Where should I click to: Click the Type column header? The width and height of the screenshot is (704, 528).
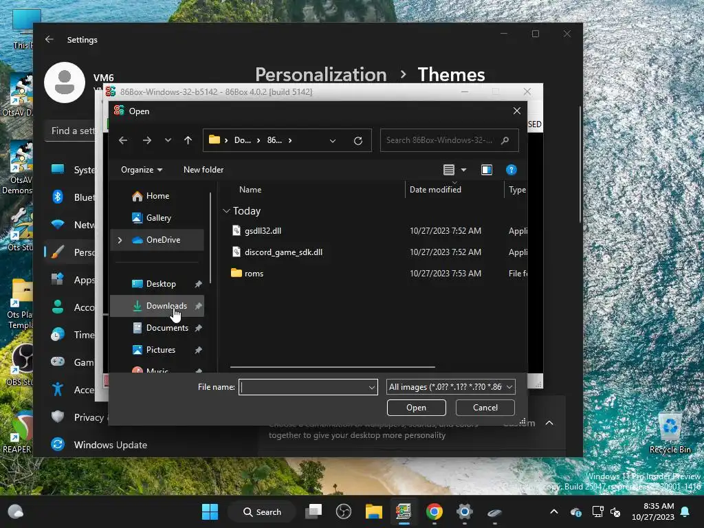[517, 190]
